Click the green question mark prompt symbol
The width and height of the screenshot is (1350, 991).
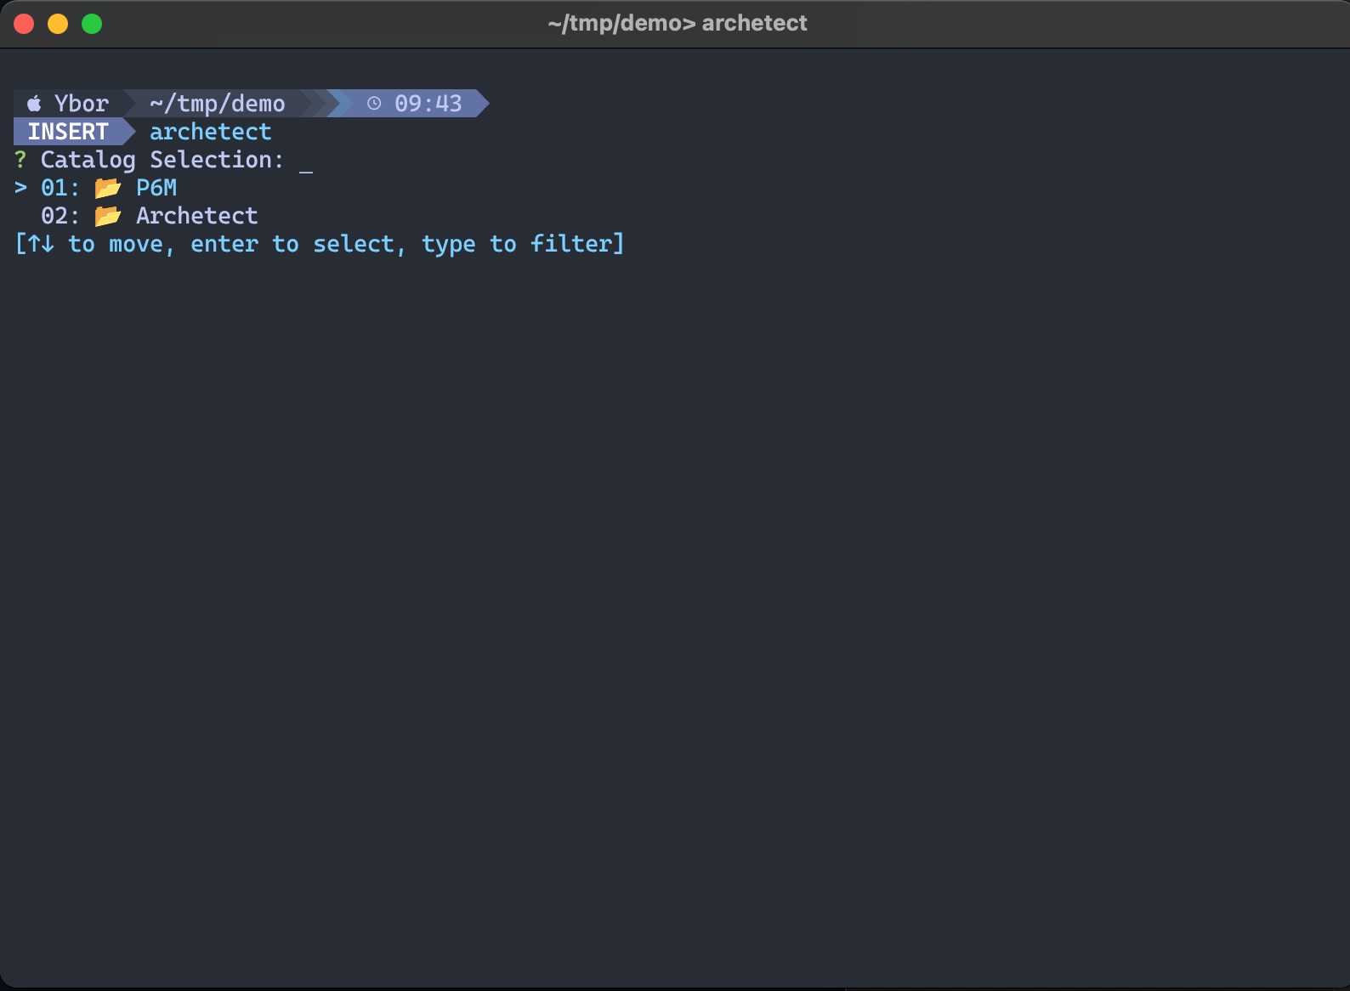pos(20,160)
